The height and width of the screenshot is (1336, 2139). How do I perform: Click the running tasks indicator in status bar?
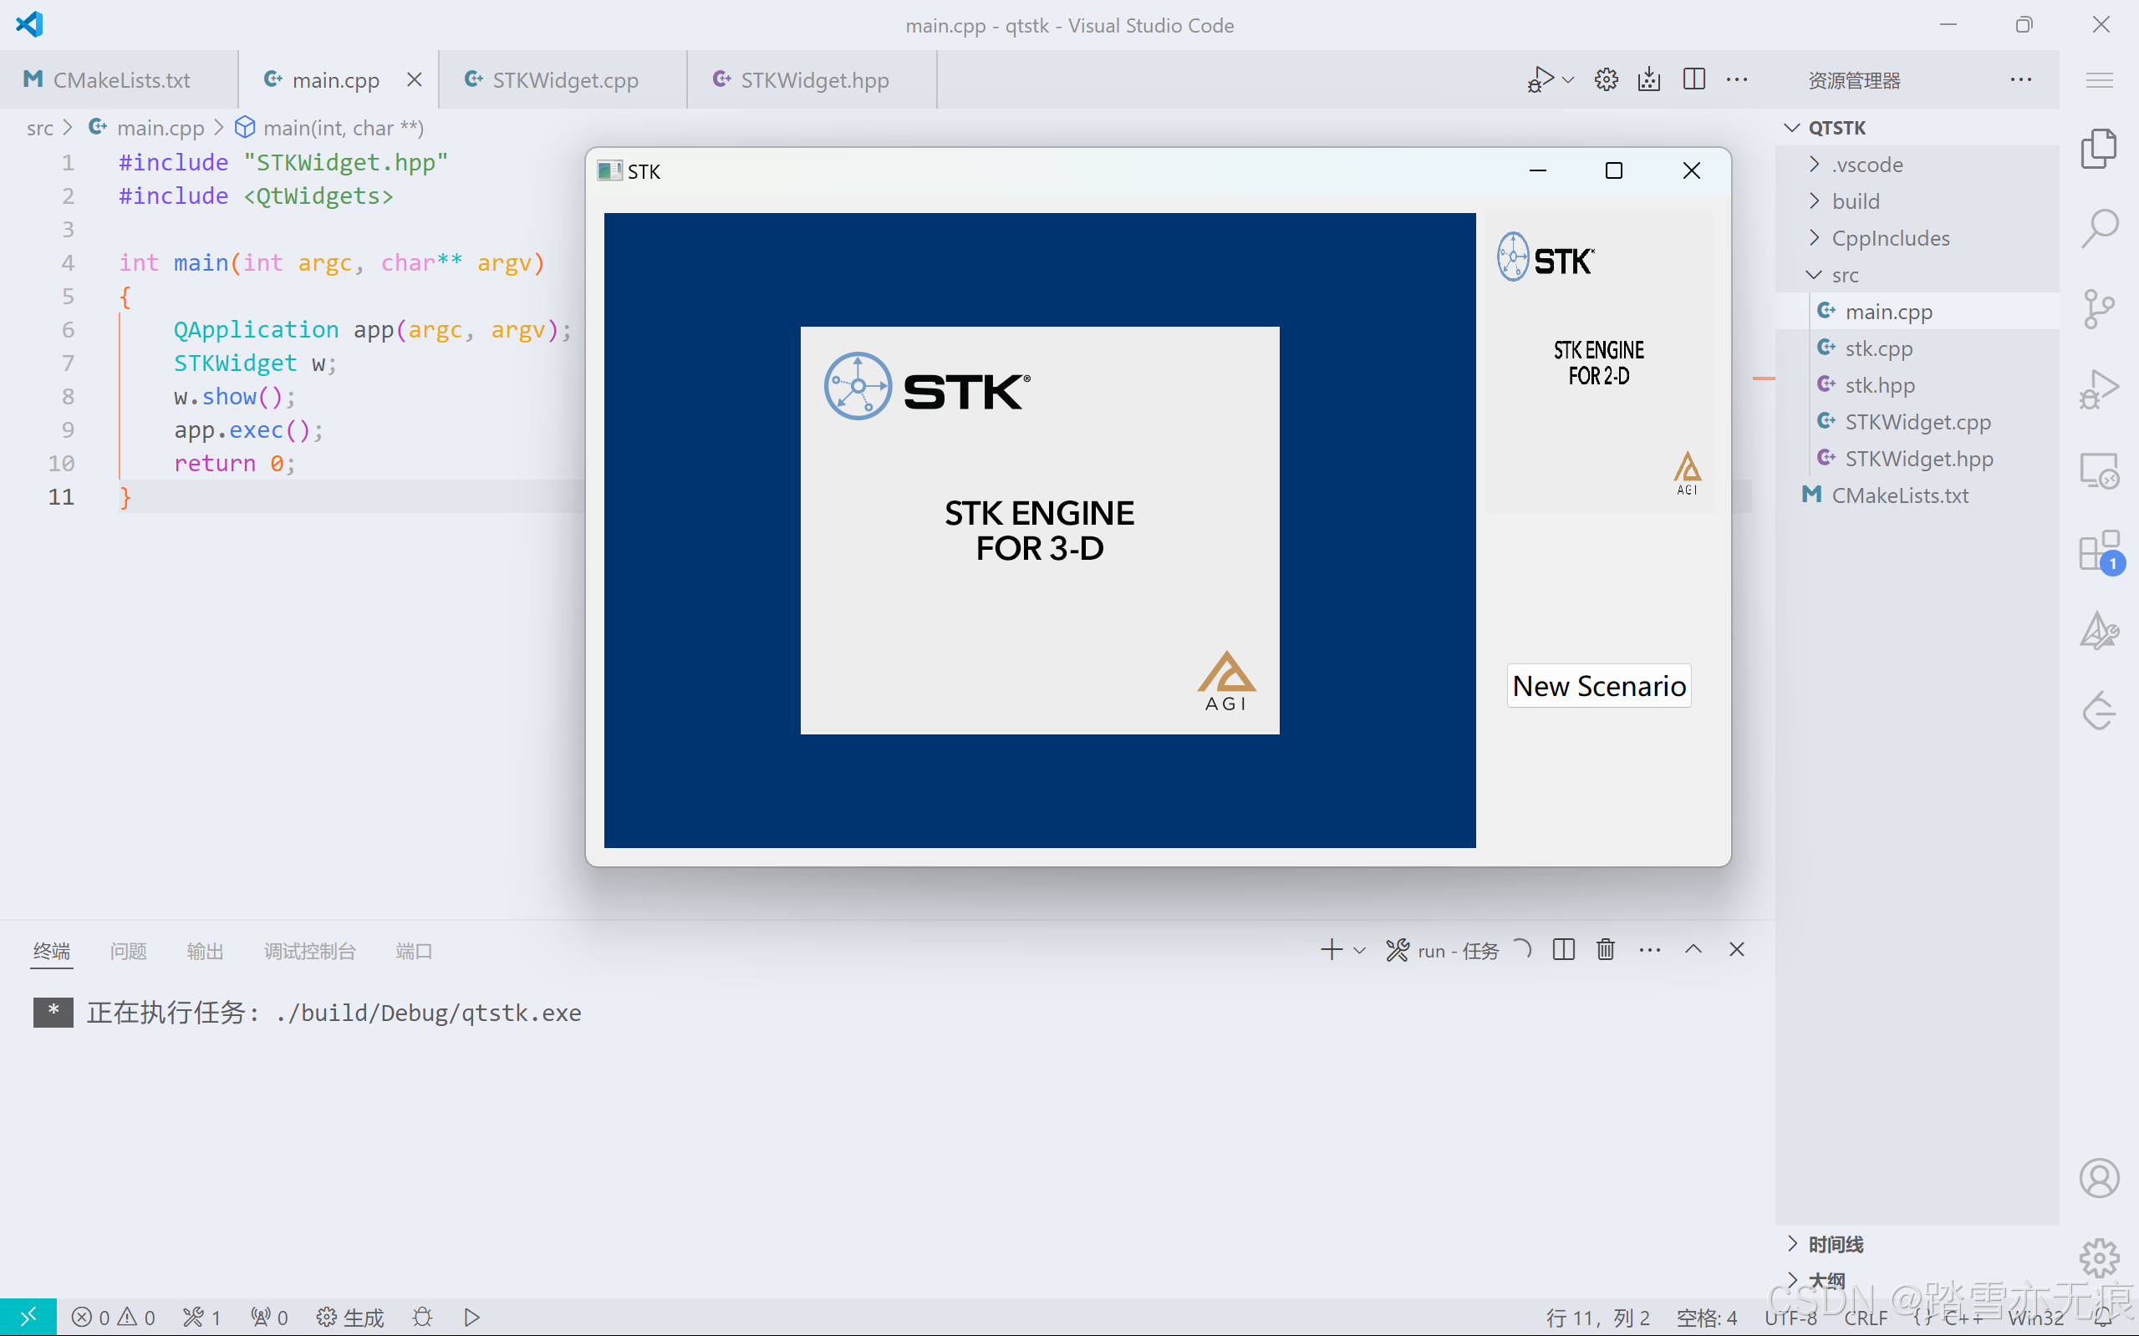pos(201,1318)
